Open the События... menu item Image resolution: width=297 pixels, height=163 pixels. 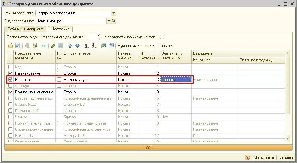pos(167,46)
